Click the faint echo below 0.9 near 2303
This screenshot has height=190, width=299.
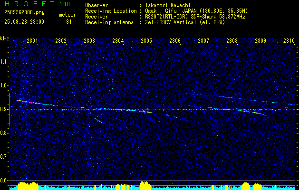(x=98, y=121)
